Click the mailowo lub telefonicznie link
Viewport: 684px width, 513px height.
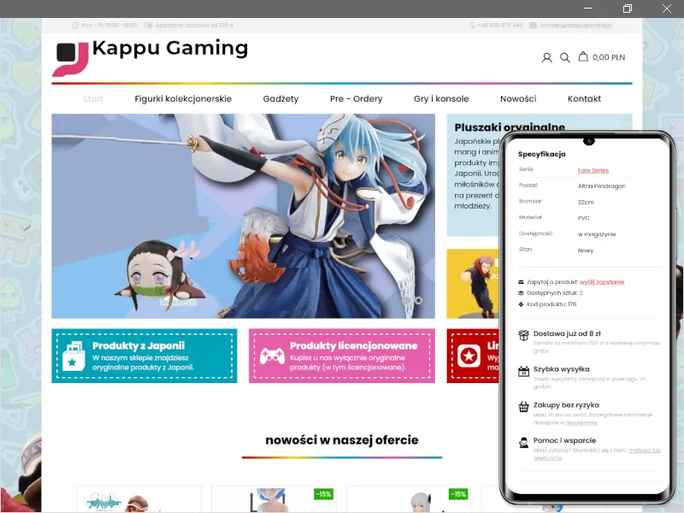point(597,454)
